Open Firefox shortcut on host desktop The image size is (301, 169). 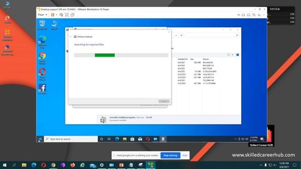coord(8,20)
